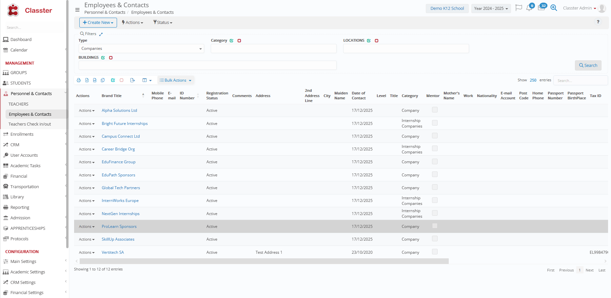Click the horizontal scrollbar under the table
The height and width of the screenshot is (298, 611).
tap(264, 261)
